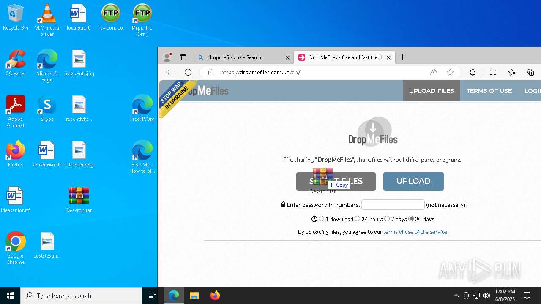541x304 pixels.
Task: Select localput.rtf document icon
Action: [79, 18]
